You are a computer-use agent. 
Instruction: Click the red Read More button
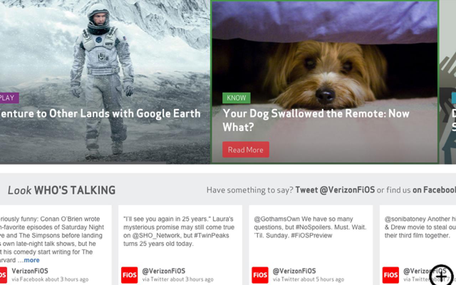pos(246,150)
